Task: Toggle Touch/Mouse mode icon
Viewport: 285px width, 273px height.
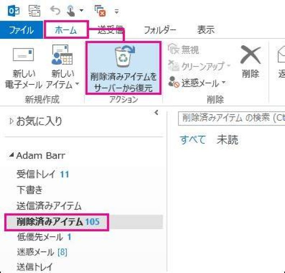Action: pyautogui.click(x=71, y=11)
